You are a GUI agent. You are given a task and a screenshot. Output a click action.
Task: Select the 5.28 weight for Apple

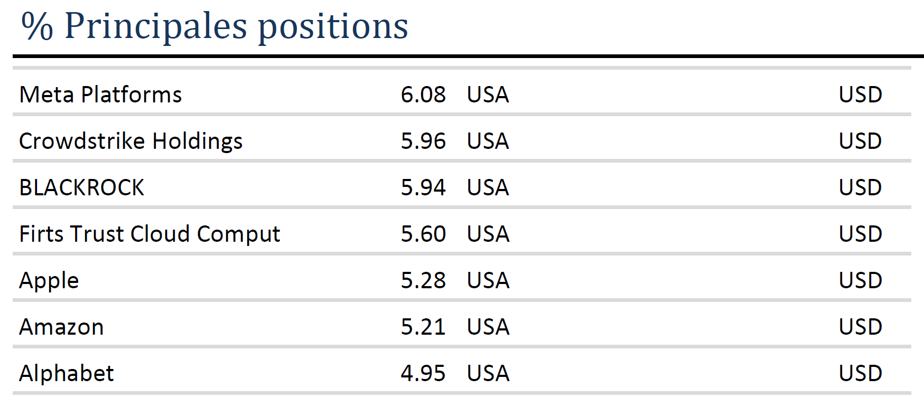click(423, 281)
